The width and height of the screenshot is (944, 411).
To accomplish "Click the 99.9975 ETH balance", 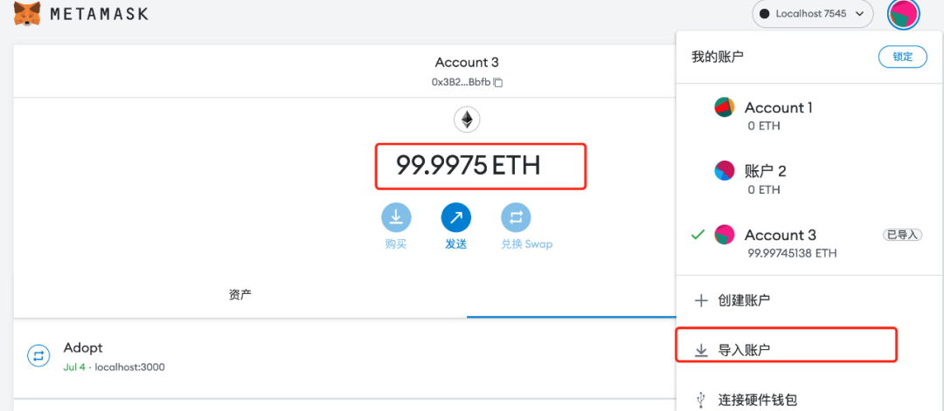I will click(x=468, y=165).
